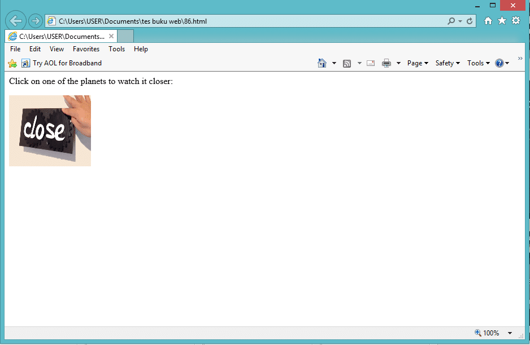Click the RSS feeds icon
Image resolution: width=530 pixels, height=345 pixels.
point(346,63)
